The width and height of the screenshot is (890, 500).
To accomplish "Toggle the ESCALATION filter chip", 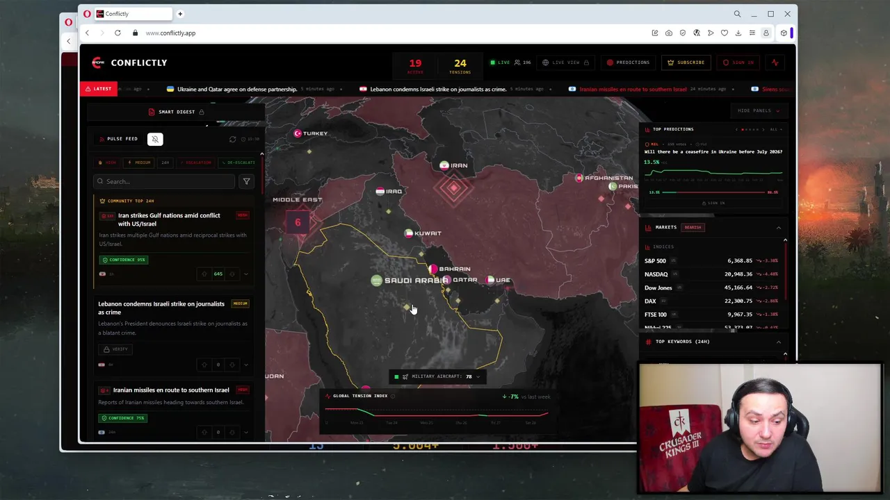I will click(195, 162).
